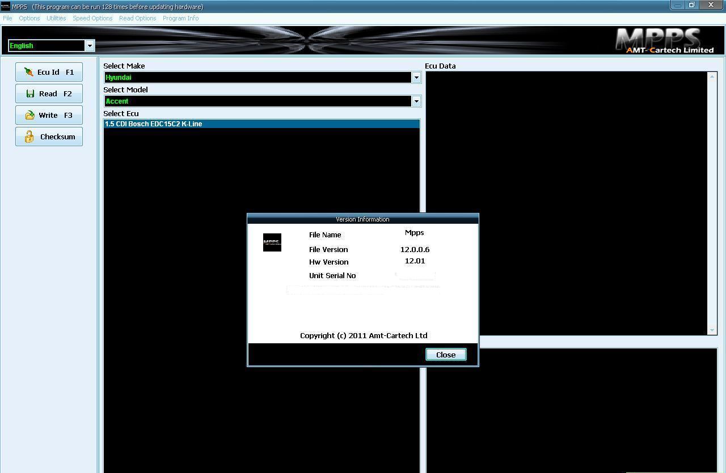Select 1.5 CDI Bosch EDC15C2 K-Line entry

(x=261, y=123)
